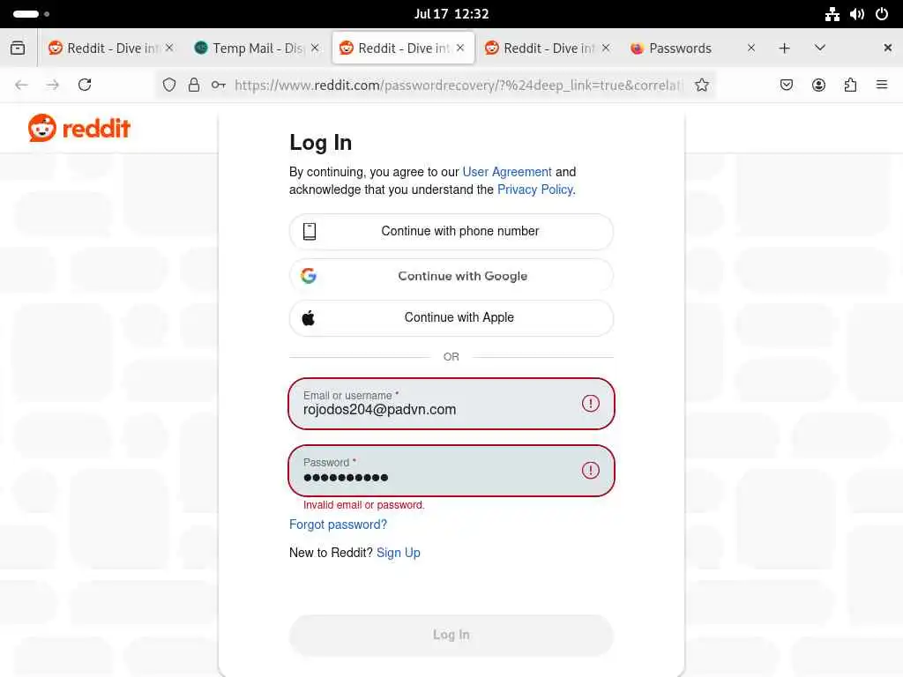Click Invalid email or password message
Viewport: 903px width, 677px height.
363,505
